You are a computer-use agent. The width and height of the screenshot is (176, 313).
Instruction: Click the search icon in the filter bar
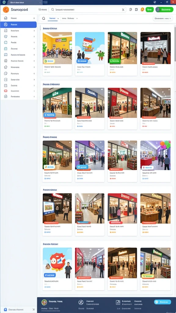(x=43, y=19)
